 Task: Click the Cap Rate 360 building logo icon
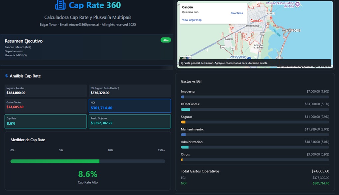coord(60,5)
